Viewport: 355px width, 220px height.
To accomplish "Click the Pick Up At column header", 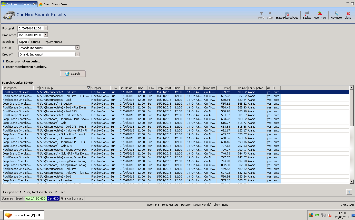I will (x=128, y=88).
